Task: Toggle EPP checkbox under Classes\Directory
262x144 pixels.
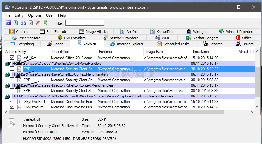Action: (12, 90)
